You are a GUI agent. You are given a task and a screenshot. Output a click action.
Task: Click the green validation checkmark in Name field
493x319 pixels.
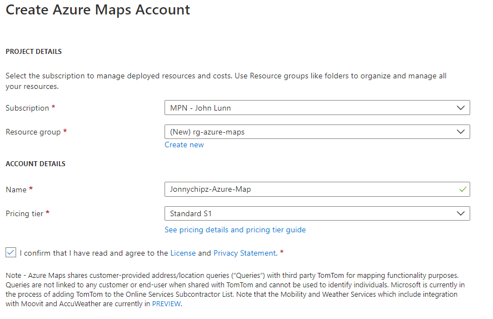point(462,189)
